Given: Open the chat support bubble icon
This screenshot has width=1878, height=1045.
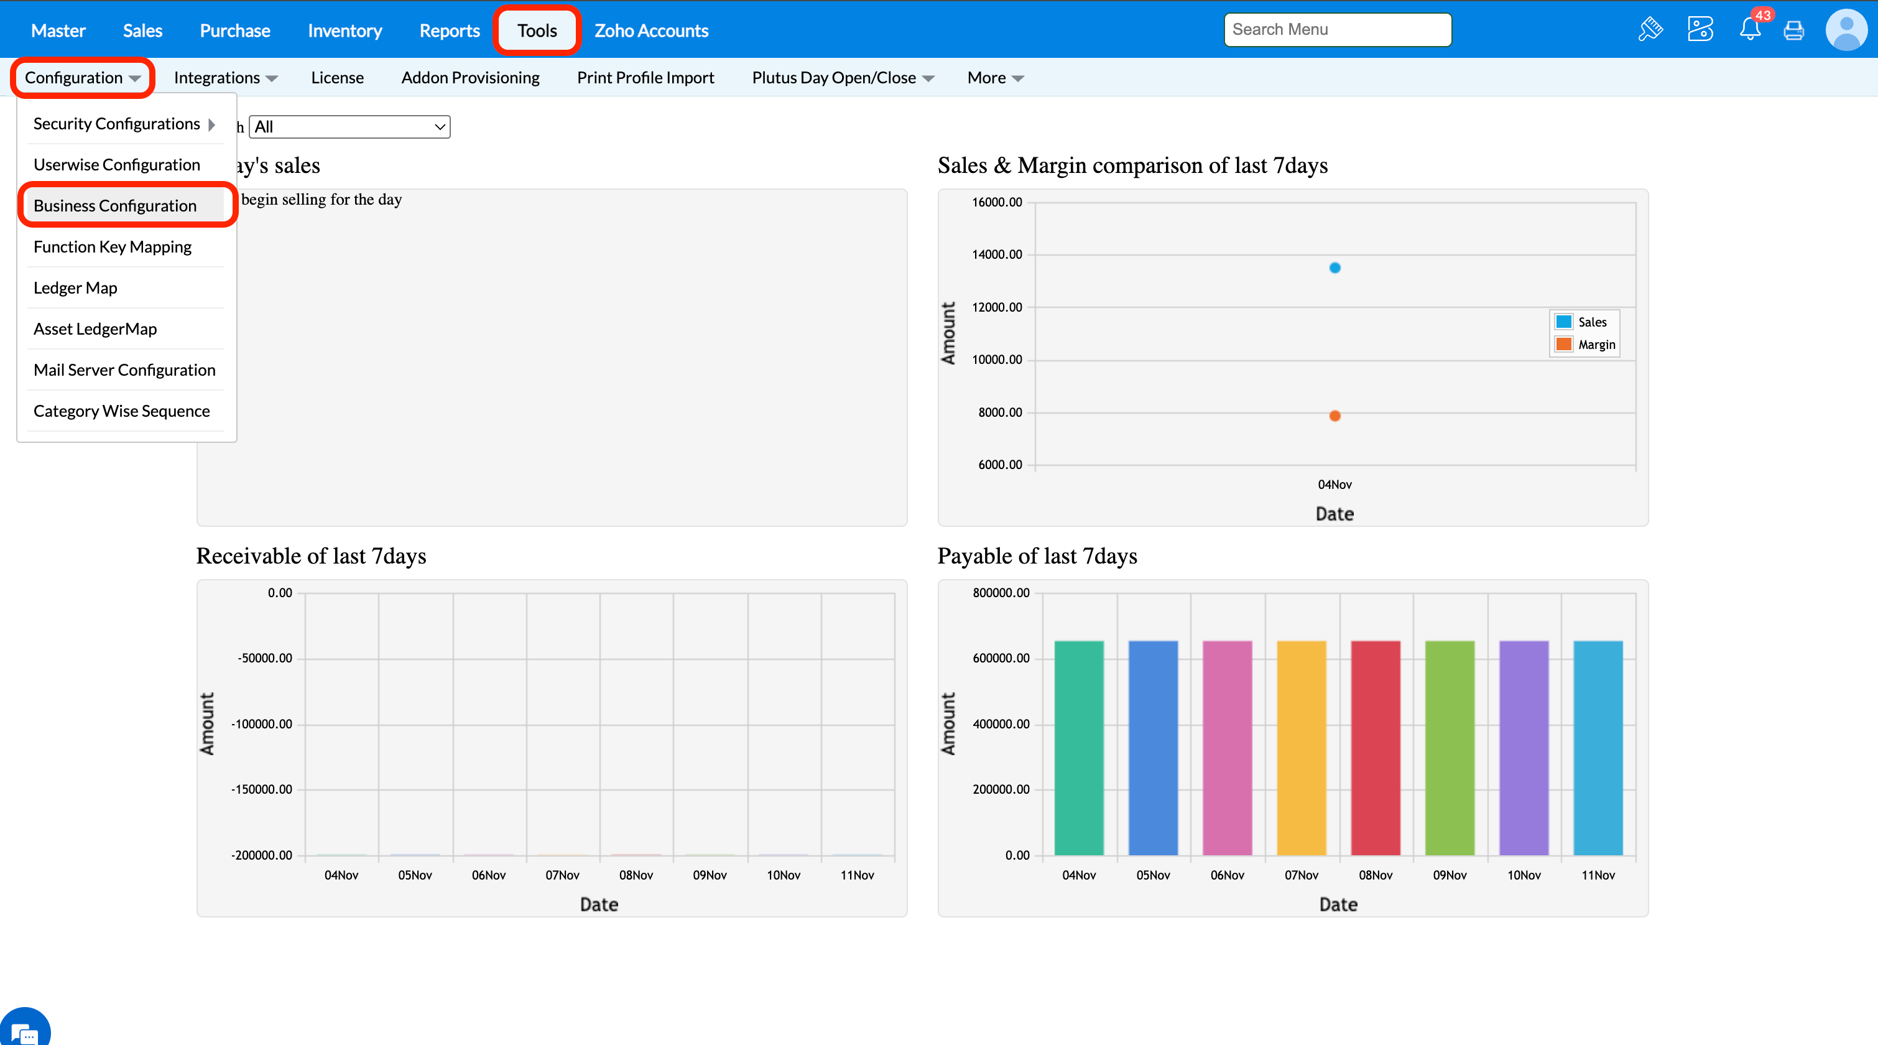Looking at the screenshot, I should pos(25,1031).
